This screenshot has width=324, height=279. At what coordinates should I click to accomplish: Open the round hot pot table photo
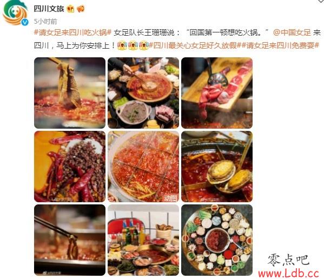(143, 92)
